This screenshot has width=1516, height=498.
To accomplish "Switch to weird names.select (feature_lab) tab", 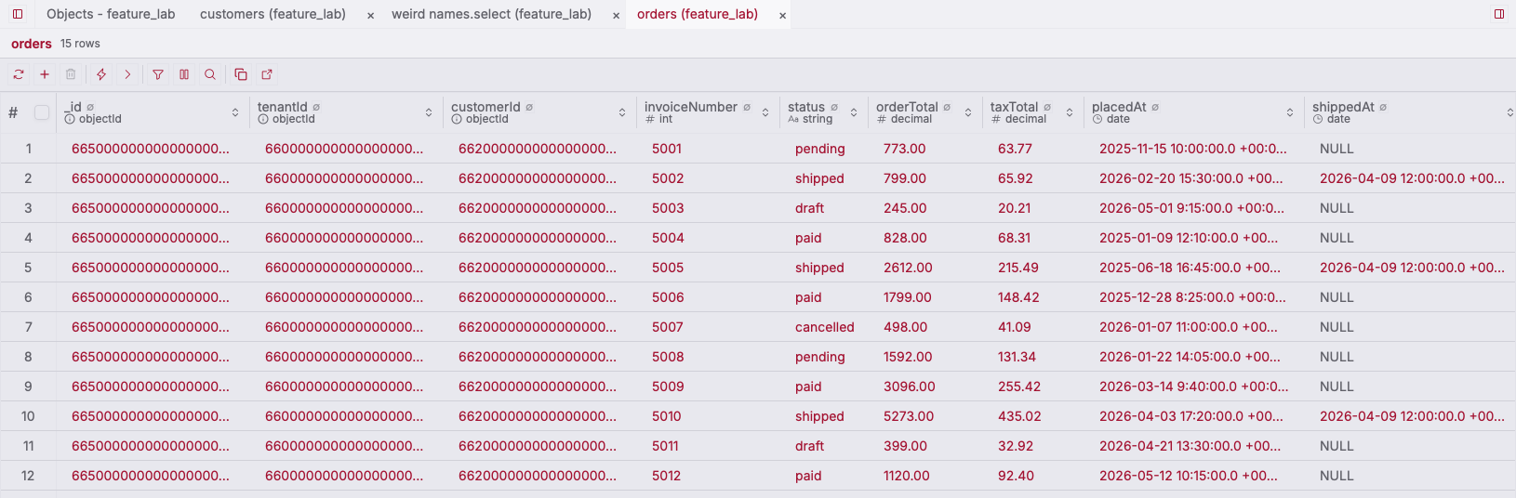I will pyautogui.click(x=491, y=14).
